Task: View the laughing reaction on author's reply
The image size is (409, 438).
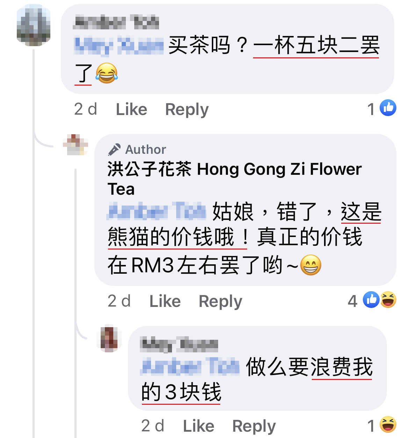Action: pyautogui.click(x=388, y=300)
